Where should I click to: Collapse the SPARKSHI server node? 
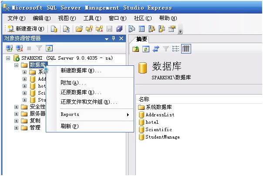pos(9,58)
